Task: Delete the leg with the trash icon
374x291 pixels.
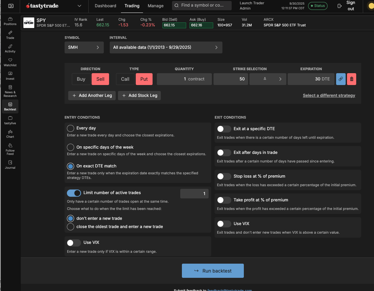Action: point(352,79)
